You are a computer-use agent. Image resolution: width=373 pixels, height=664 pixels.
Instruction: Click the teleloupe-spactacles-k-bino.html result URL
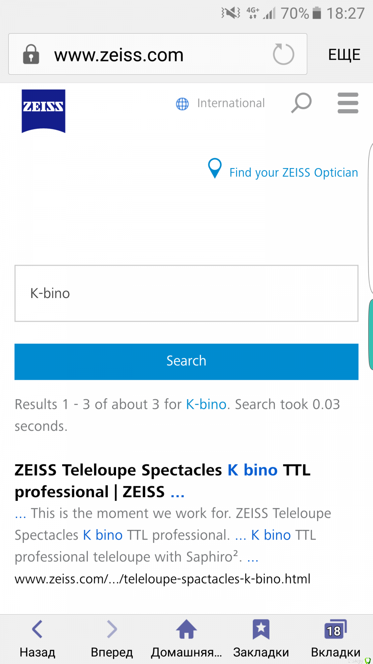click(x=162, y=579)
